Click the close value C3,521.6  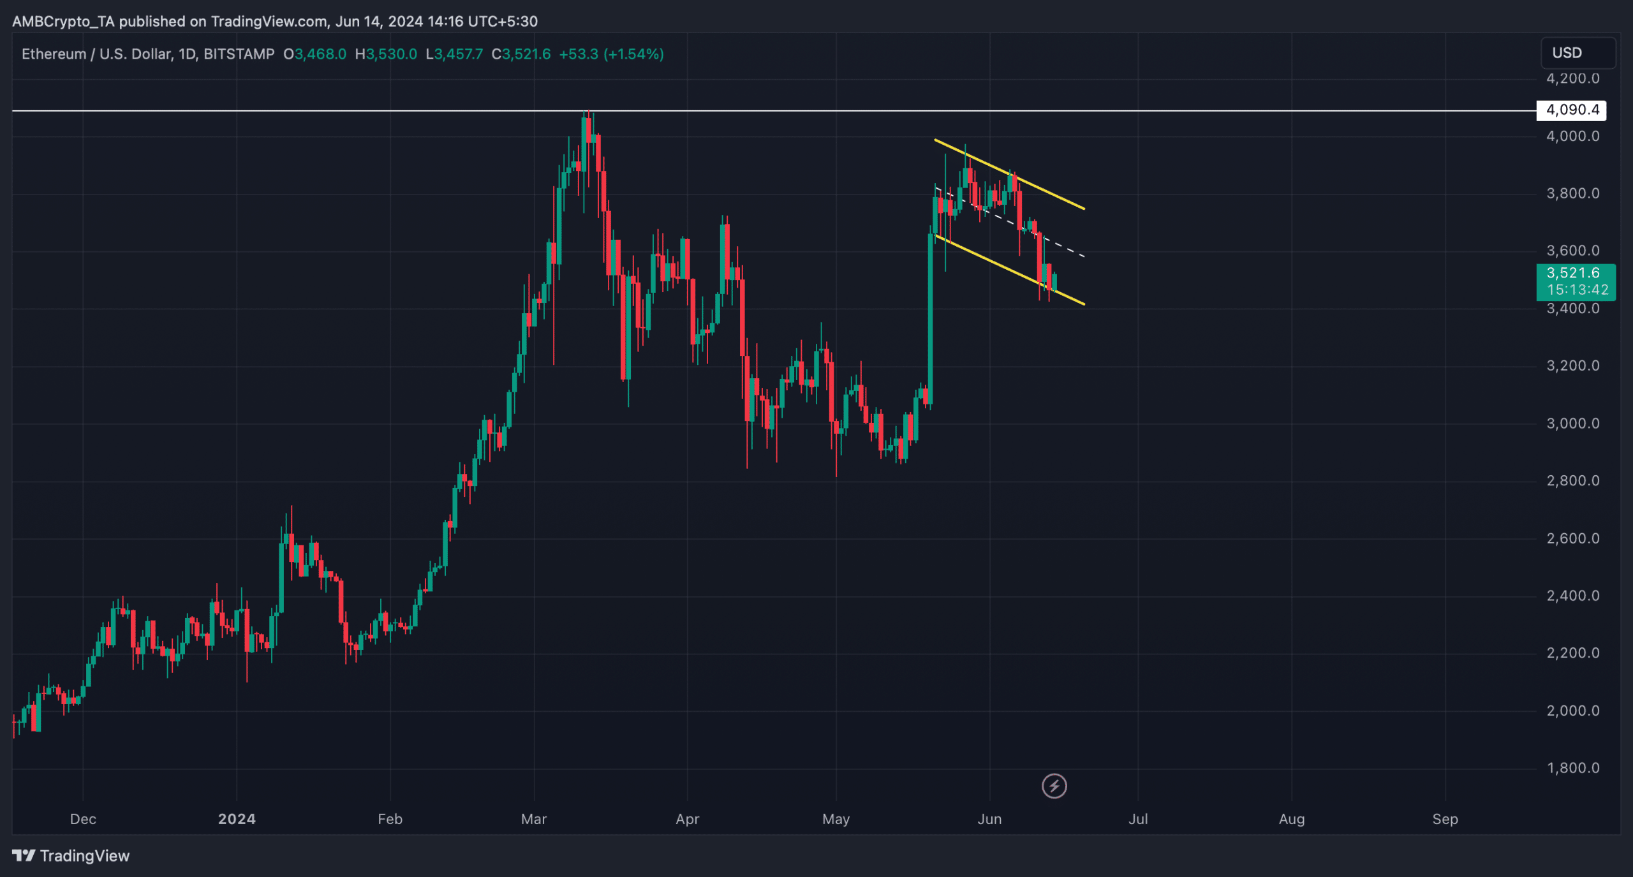point(521,54)
